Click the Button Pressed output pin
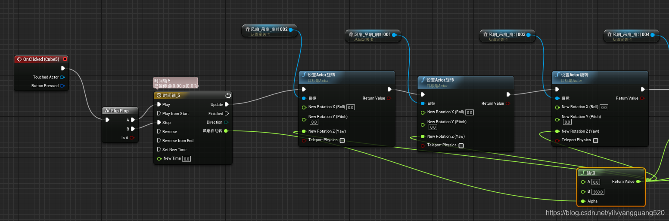 point(62,86)
